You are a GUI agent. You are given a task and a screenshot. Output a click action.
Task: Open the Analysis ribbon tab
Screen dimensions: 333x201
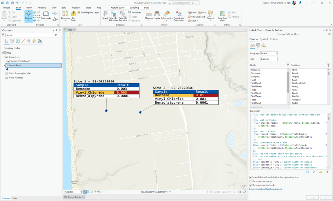pos(42,8)
